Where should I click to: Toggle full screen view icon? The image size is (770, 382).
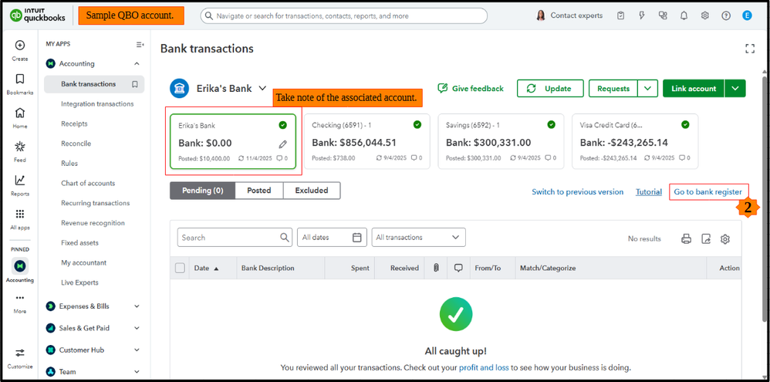point(749,49)
